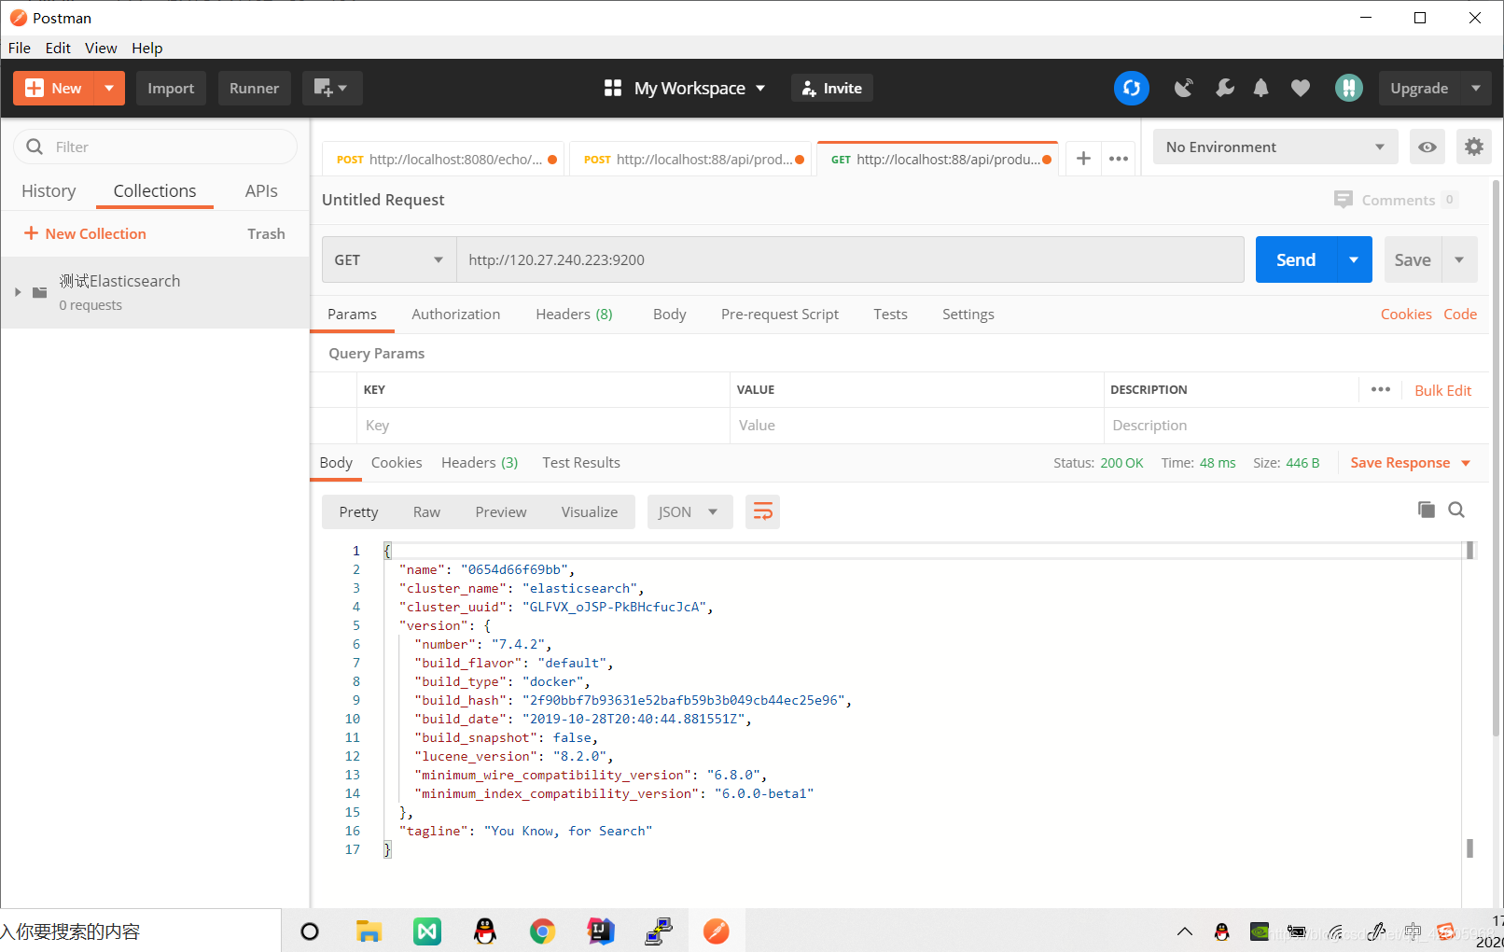Click the heart icon in the header

click(x=1300, y=88)
